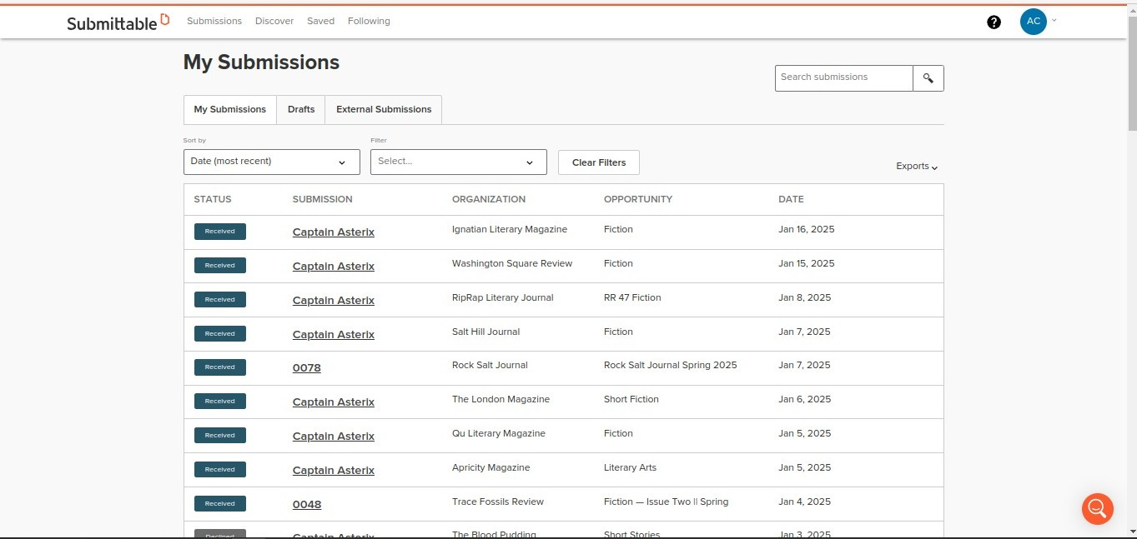1137x539 pixels.
Task: Click Received badge in Trace Fossils Review row
Action: 220,504
